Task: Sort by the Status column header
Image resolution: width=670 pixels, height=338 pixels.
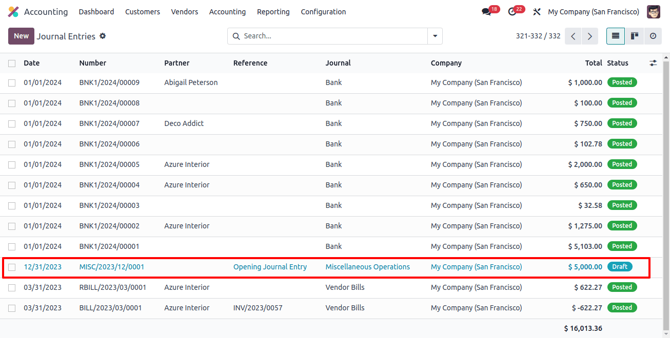Action: coord(618,63)
